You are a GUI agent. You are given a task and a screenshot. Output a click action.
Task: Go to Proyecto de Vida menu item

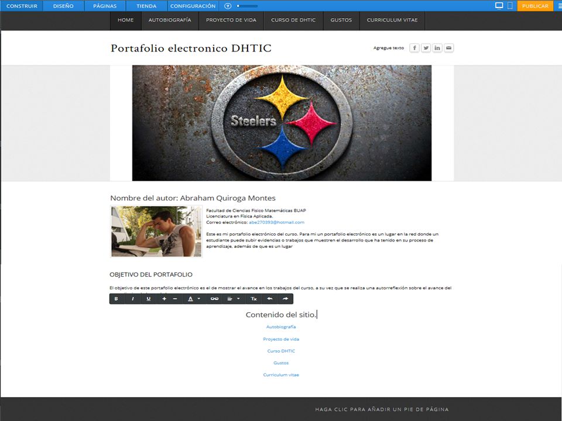pos(231,20)
